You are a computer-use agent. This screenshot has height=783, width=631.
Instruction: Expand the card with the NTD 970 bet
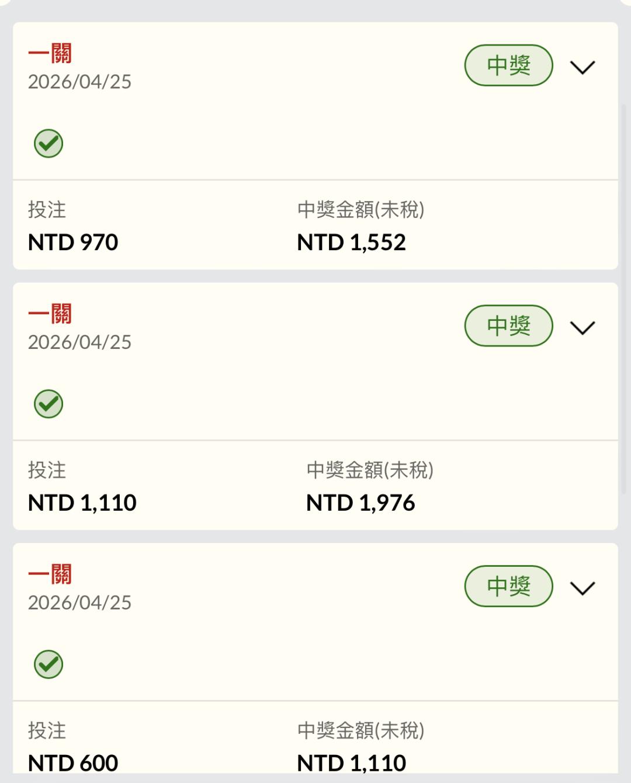coord(582,67)
